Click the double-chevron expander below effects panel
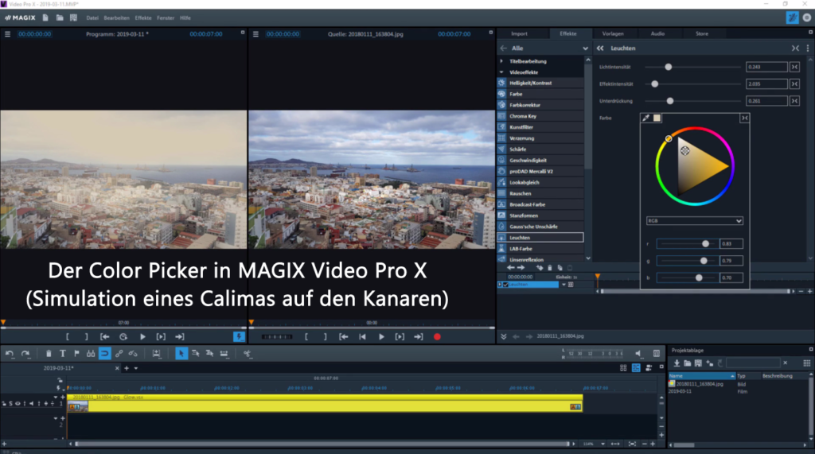The width and height of the screenshot is (815, 454). (x=504, y=336)
